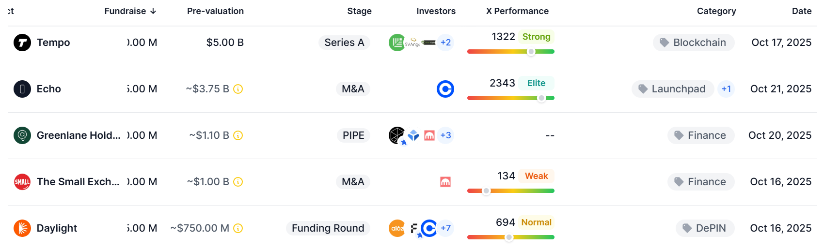Click the info icon beside ~$3.75 B
This screenshot has width=824, height=250.
tap(238, 89)
